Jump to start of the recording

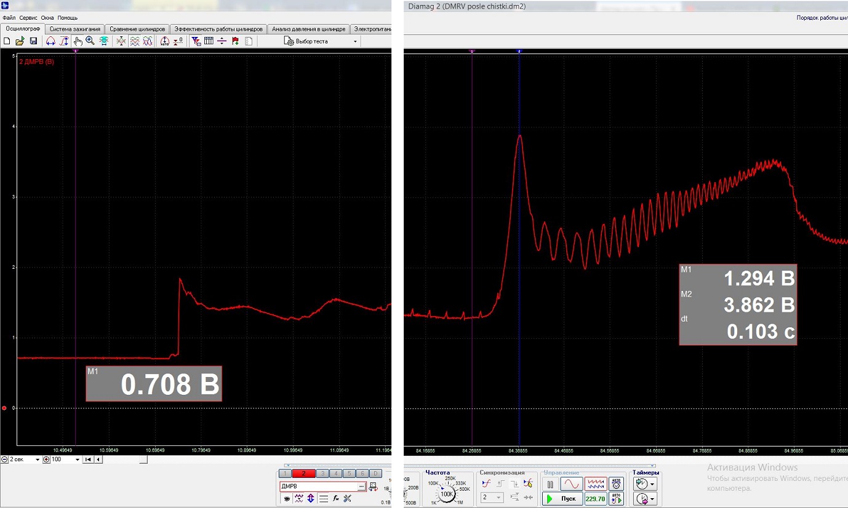89,459
